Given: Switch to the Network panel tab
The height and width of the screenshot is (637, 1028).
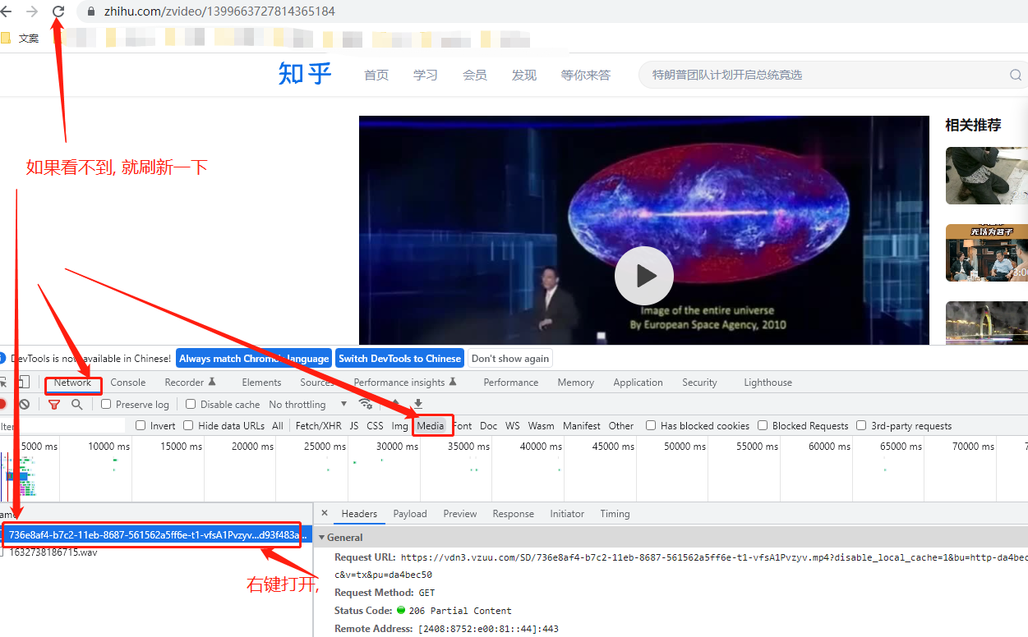Looking at the screenshot, I should point(72,383).
